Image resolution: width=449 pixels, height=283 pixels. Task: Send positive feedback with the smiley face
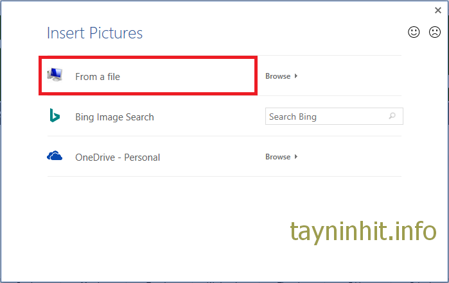(414, 32)
